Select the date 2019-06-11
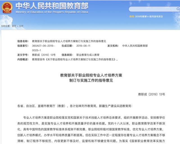This screenshot has width=180, height=144. 83,46
